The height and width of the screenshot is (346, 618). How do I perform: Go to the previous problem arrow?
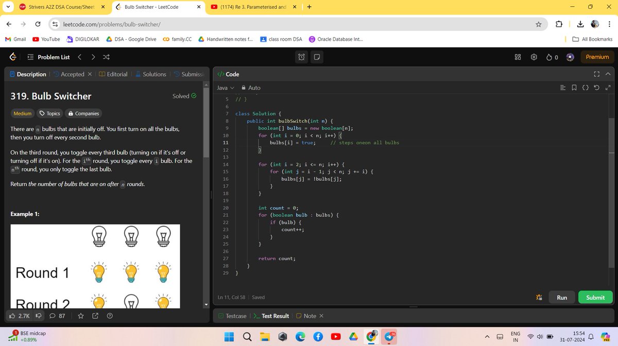point(79,57)
